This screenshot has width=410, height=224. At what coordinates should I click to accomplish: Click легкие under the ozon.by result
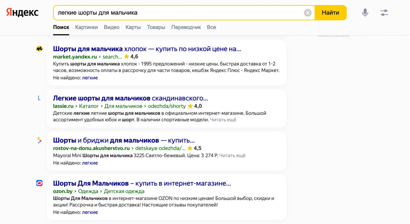[90, 212]
